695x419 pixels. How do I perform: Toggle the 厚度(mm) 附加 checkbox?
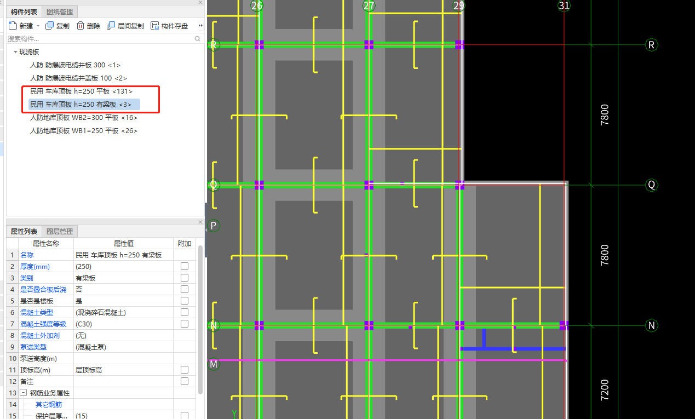(x=185, y=266)
